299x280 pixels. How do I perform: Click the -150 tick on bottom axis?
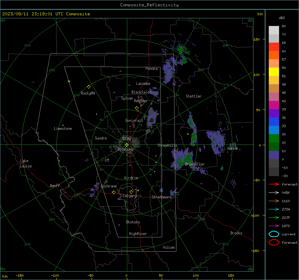pos(20,276)
